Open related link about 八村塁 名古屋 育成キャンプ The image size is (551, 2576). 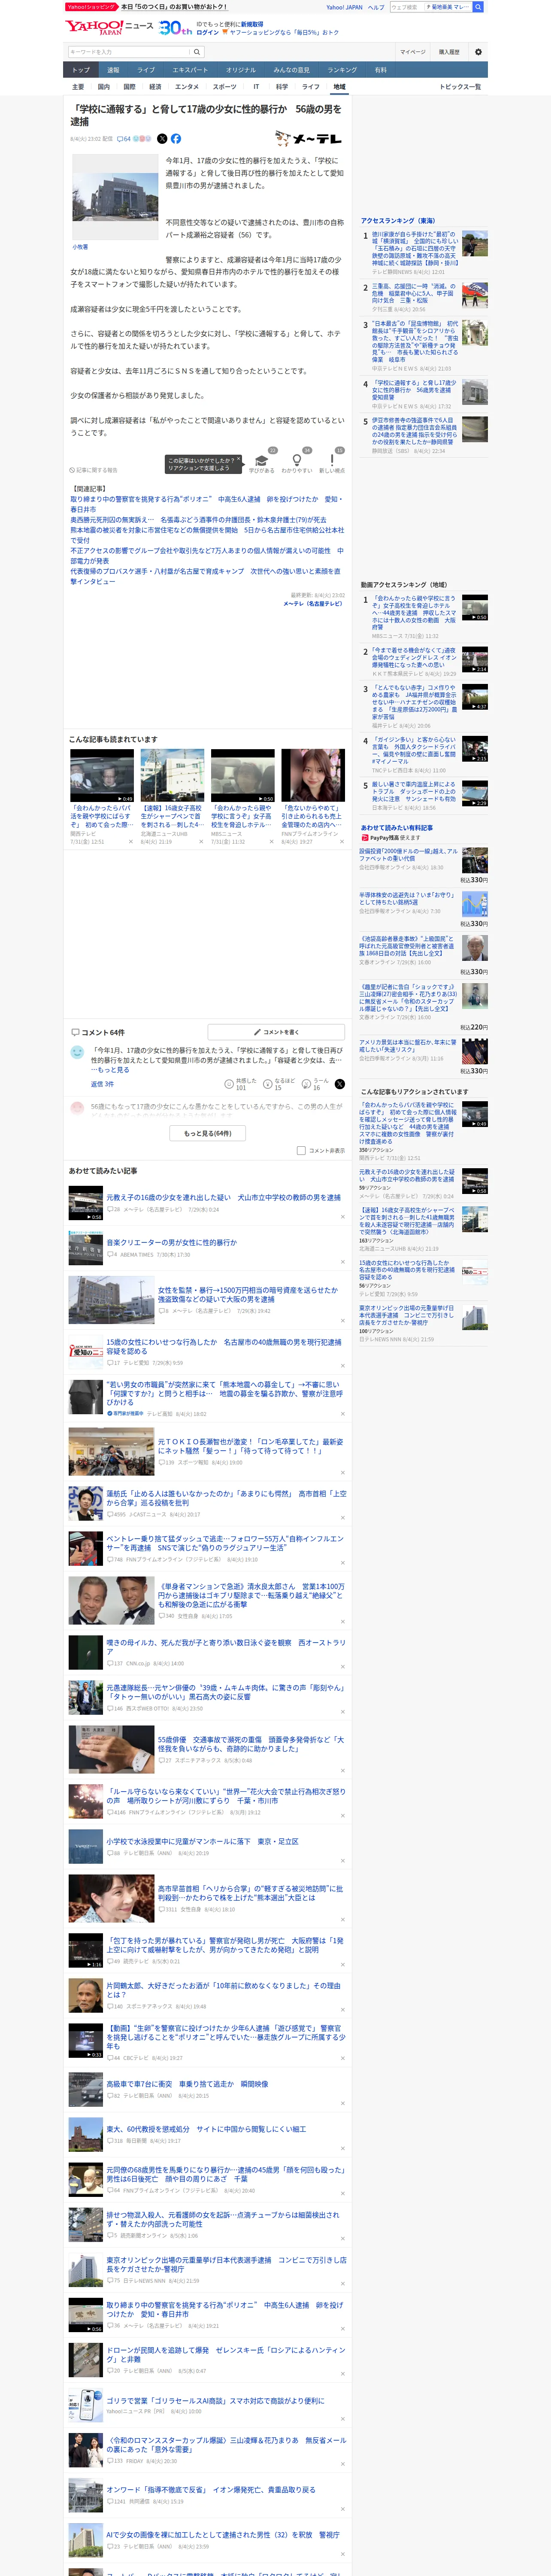tap(205, 576)
